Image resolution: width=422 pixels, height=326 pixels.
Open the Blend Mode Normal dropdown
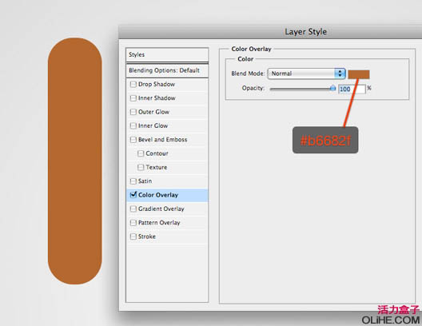pyautogui.click(x=306, y=74)
